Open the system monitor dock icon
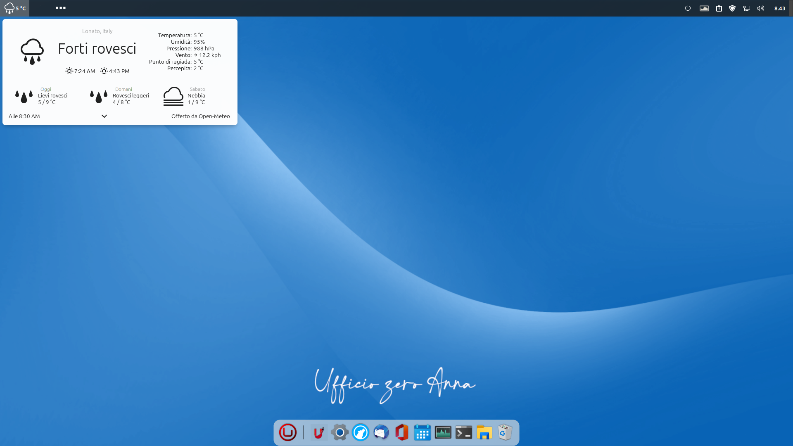The image size is (793, 446). (x=443, y=432)
